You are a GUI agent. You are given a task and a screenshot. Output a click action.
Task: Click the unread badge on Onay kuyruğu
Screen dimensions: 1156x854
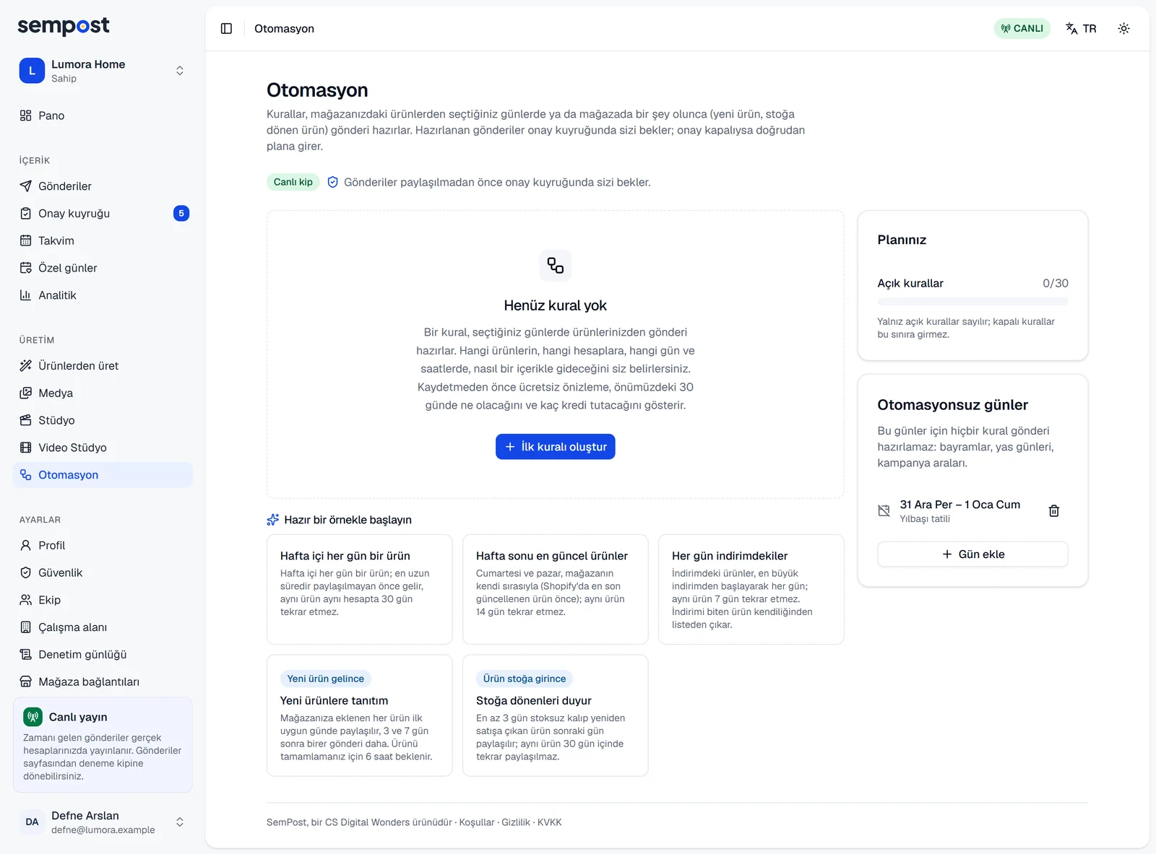click(x=181, y=213)
